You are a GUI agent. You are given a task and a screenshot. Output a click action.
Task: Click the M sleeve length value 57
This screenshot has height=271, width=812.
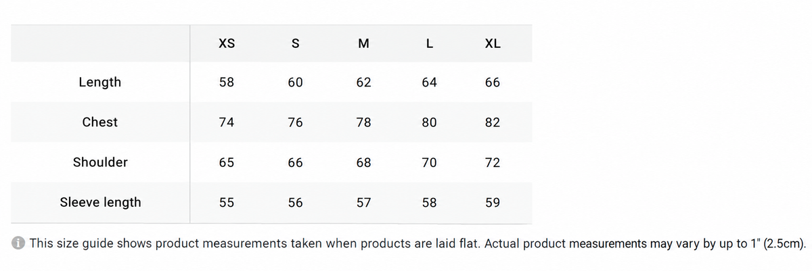[363, 203]
